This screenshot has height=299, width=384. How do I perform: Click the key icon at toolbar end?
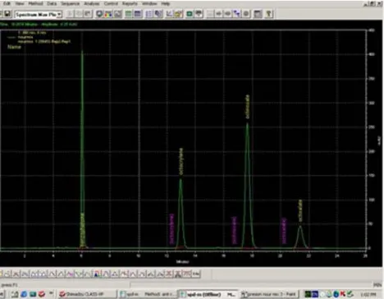pyautogui.click(x=268, y=14)
